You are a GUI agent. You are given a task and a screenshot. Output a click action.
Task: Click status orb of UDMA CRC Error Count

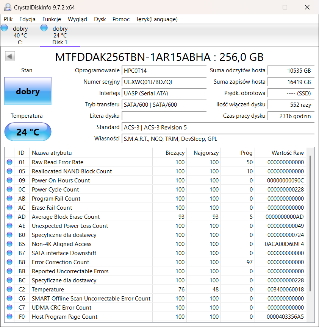9,307
